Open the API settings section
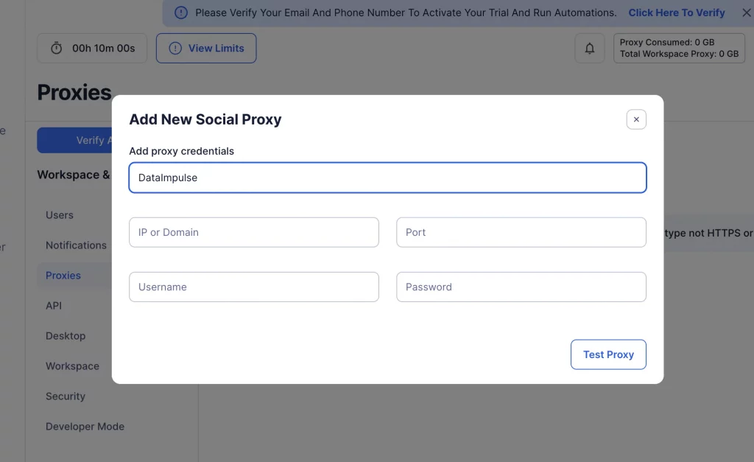 point(54,306)
